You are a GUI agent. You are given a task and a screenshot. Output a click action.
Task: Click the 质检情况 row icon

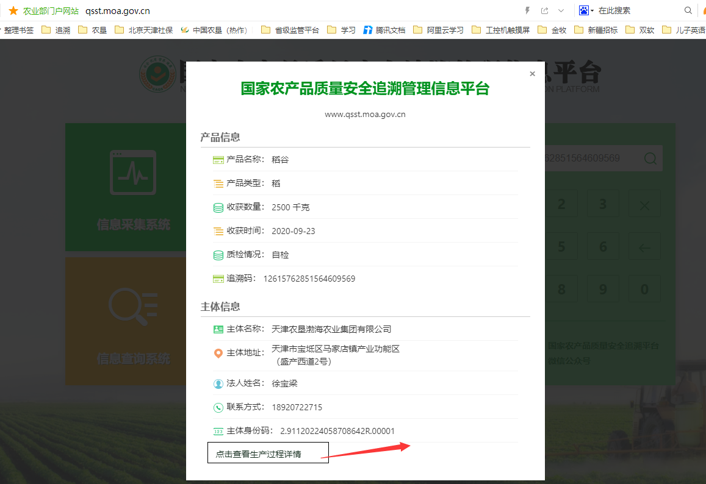click(x=218, y=255)
